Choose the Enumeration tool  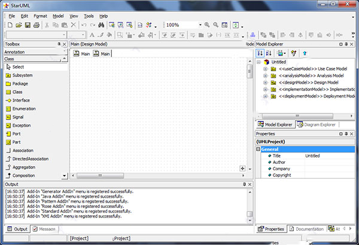pos(24,109)
